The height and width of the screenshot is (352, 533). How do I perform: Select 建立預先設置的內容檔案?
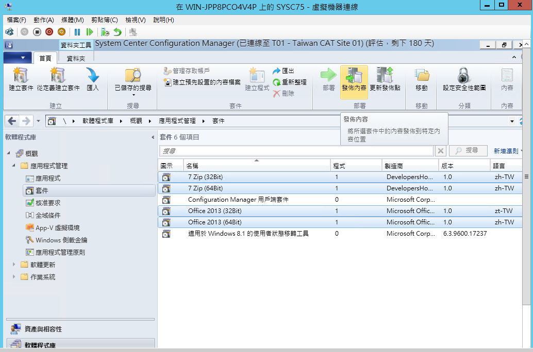pyautogui.click(x=202, y=82)
